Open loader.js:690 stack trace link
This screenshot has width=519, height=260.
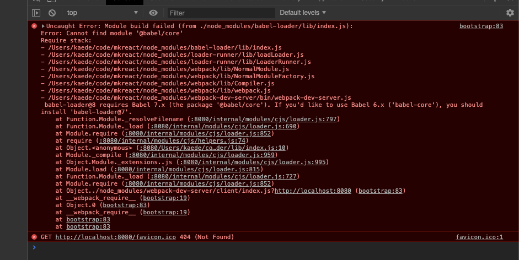click(223, 126)
